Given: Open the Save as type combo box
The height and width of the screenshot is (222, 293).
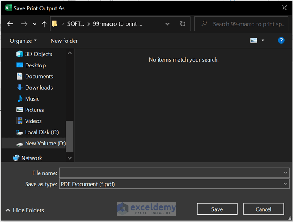Looking at the screenshot, I should [x=175, y=184].
